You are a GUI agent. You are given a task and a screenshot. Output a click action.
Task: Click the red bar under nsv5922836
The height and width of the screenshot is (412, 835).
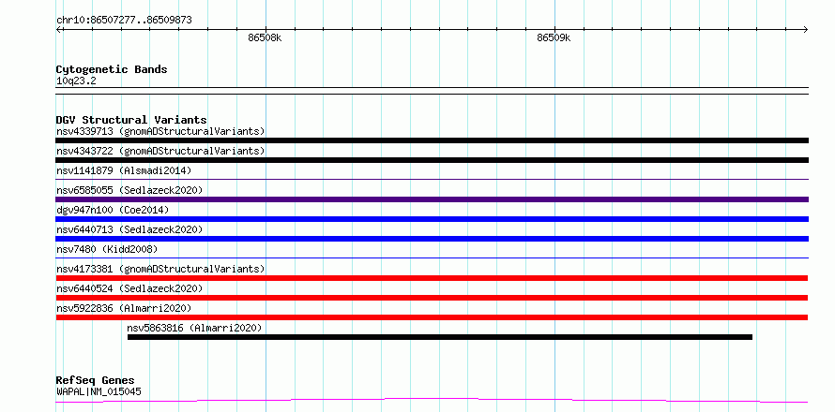click(432, 317)
